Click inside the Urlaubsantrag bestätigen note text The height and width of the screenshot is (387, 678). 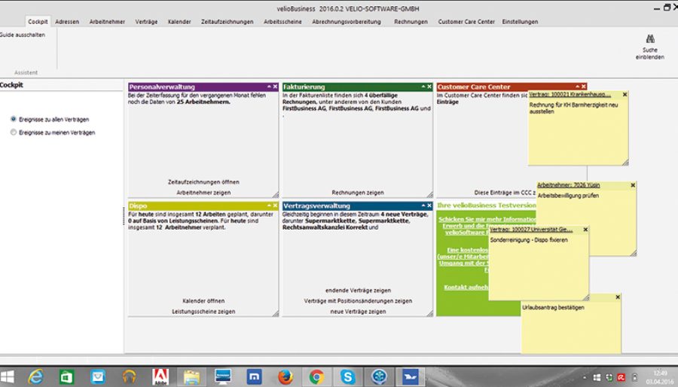554,307
